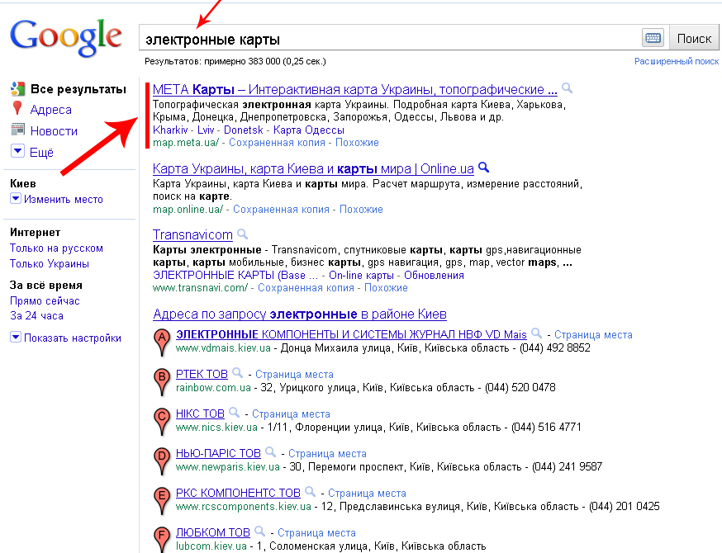Open the Kharkiv sitelink
This screenshot has width=722, height=553.
pyautogui.click(x=170, y=130)
